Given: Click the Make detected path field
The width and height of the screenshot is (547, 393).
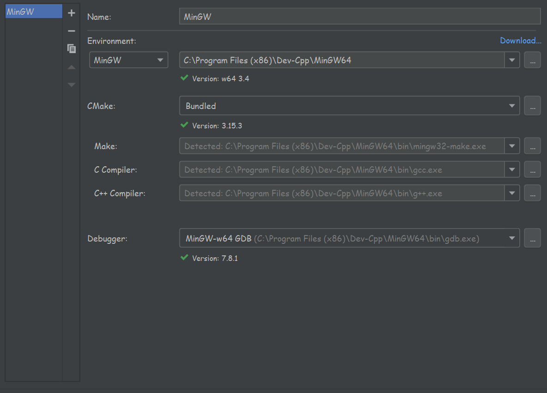Looking at the screenshot, I should [x=342, y=146].
